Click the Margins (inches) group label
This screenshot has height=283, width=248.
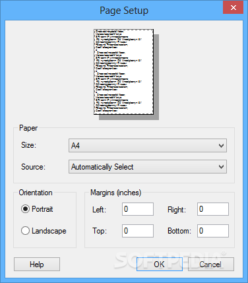click(116, 193)
